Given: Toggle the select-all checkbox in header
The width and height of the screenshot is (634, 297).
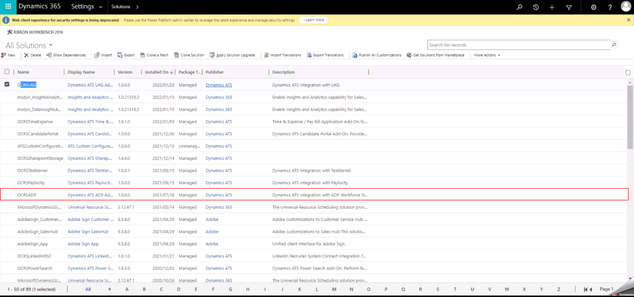Looking at the screenshot, I should 7,72.
